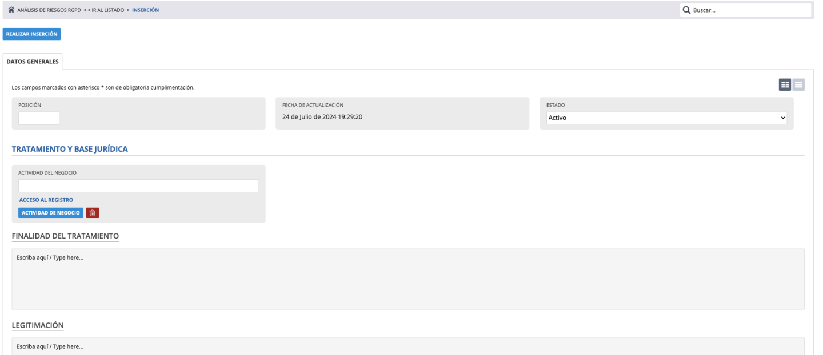823x355 pixels.
Task: Switch to the list layout view icon
Action: (798, 84)
